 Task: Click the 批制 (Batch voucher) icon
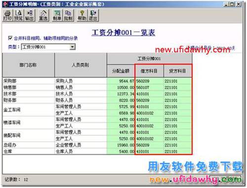coord(68,15)
